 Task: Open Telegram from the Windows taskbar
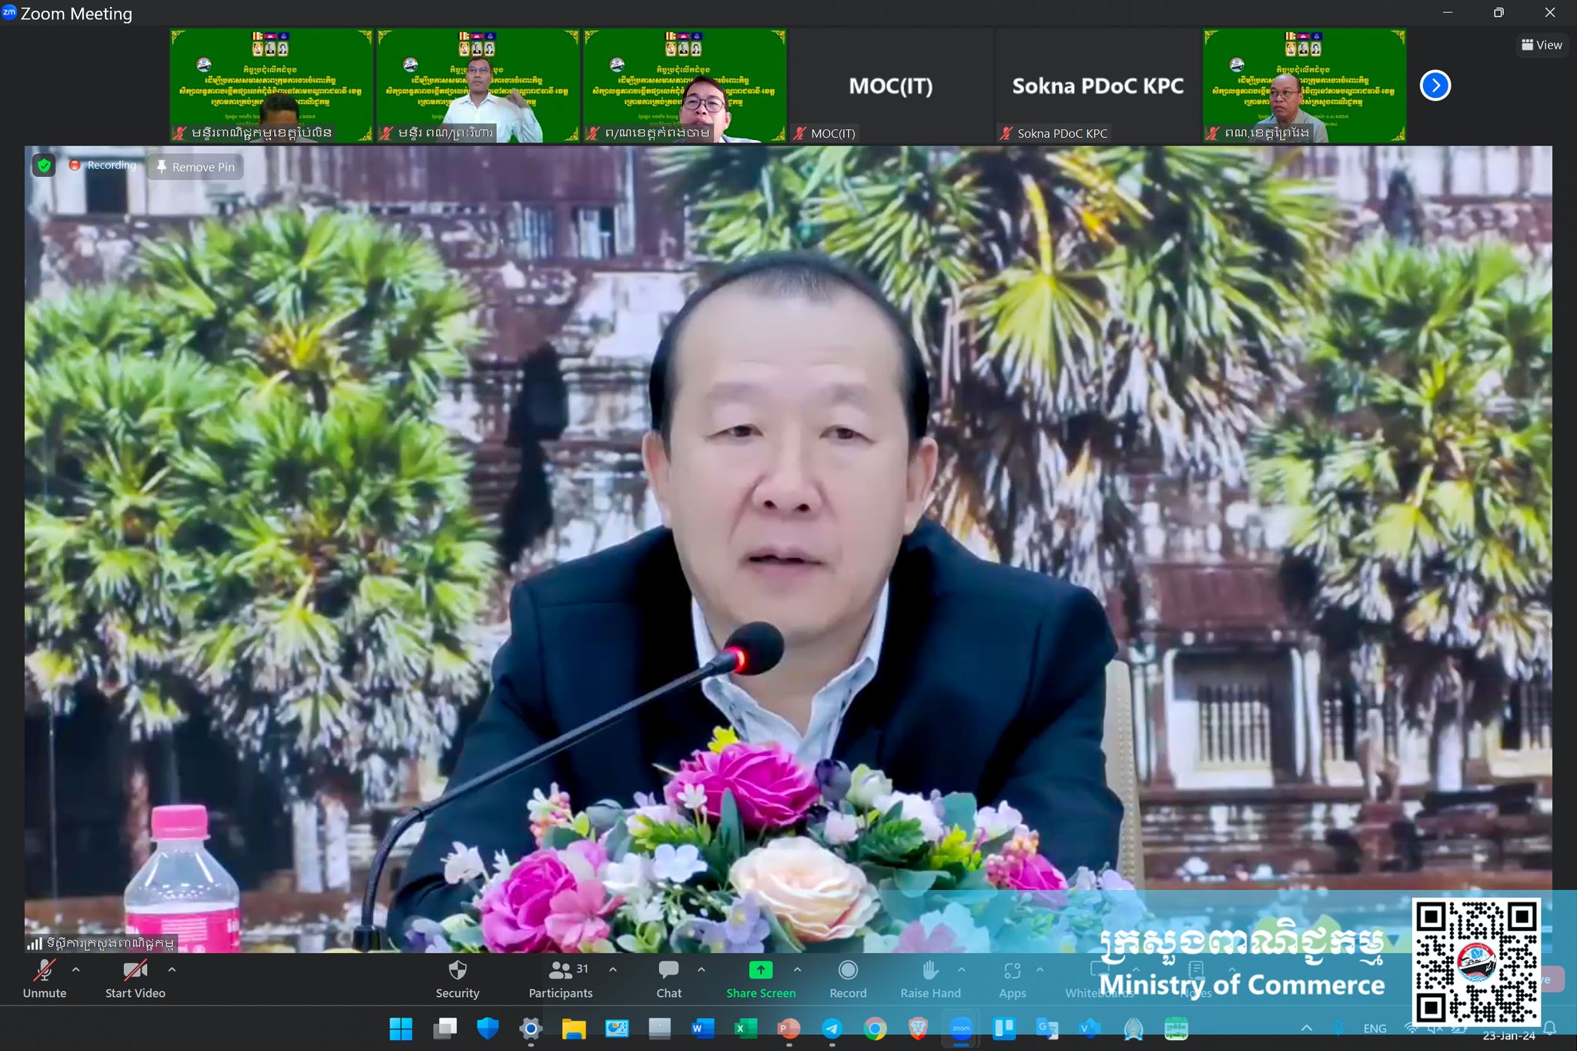coord(832,1029)
